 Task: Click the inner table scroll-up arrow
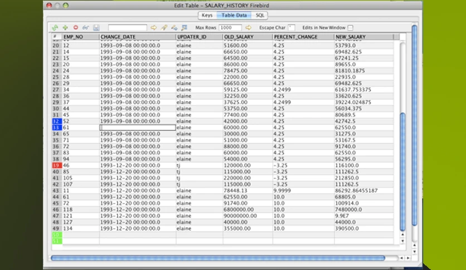coord(402,235)
